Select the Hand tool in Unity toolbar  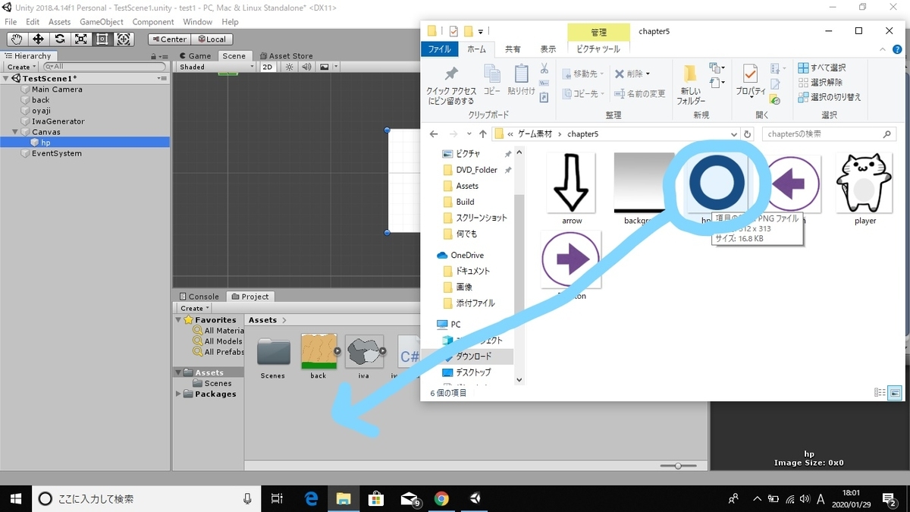click(x=16, y=39)
